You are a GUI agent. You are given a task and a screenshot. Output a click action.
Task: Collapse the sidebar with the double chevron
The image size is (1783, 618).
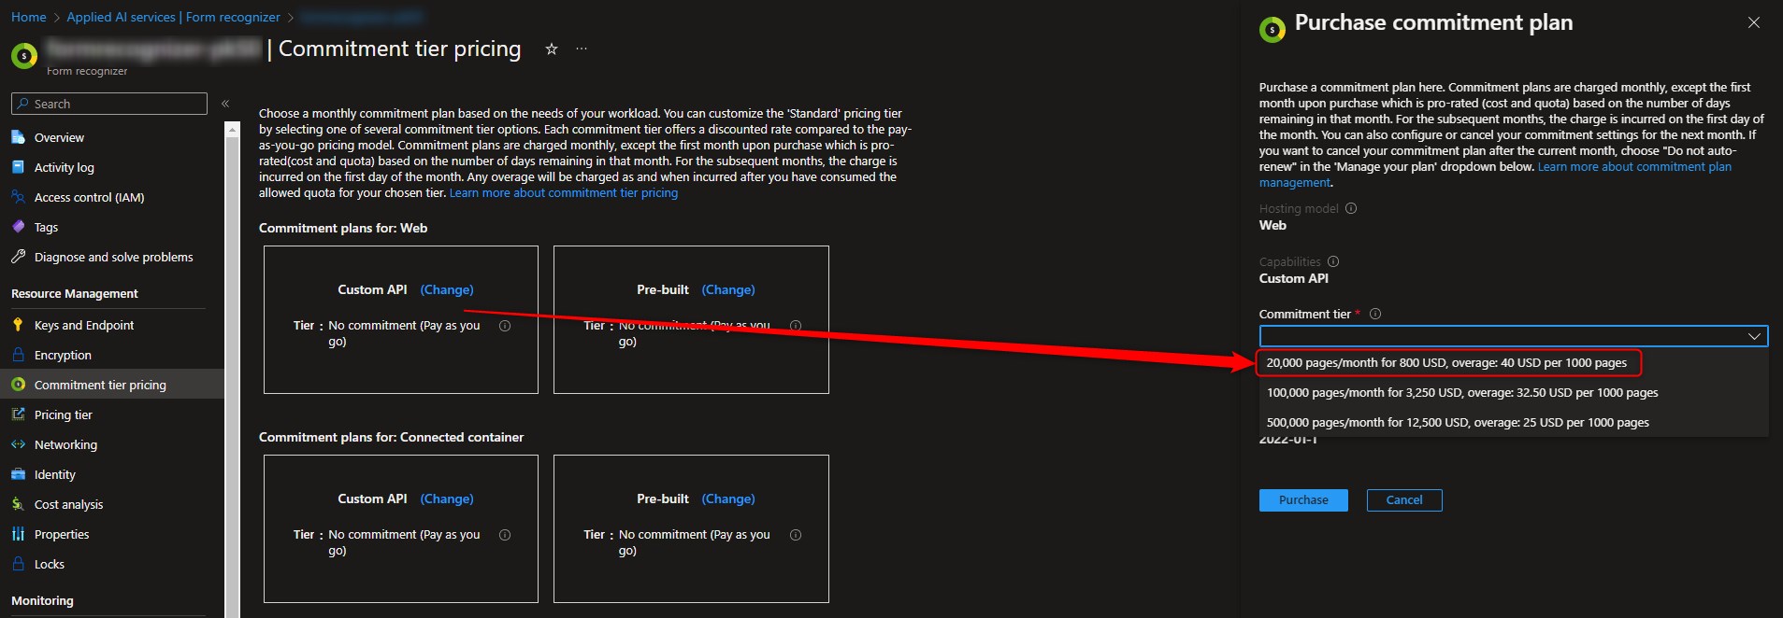point(225,104)
